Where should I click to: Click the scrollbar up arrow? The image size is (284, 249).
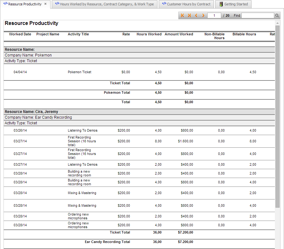point(277,23)
